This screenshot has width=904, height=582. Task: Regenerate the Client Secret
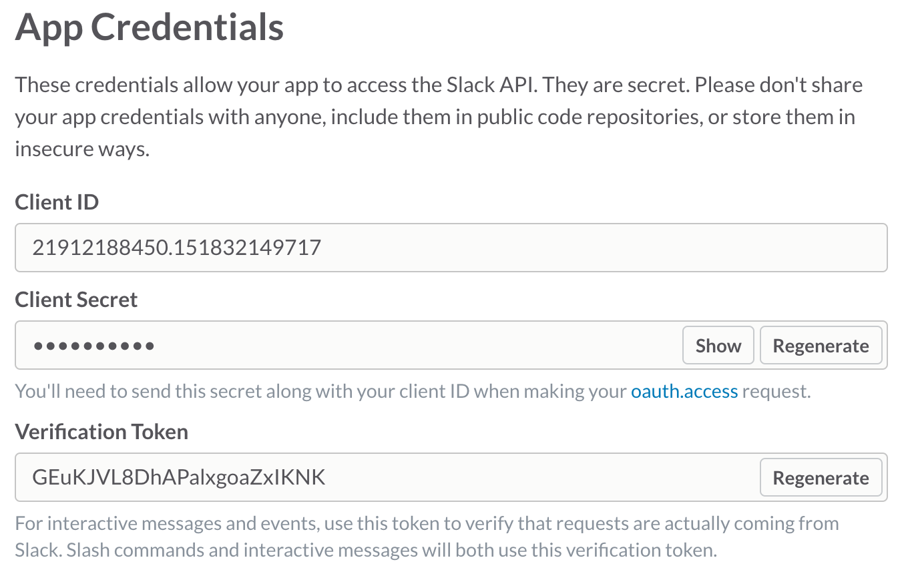[821, 346]
